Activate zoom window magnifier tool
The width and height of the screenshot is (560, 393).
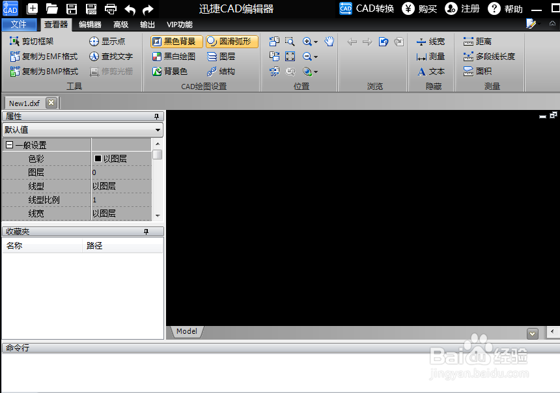click(290, 42)
